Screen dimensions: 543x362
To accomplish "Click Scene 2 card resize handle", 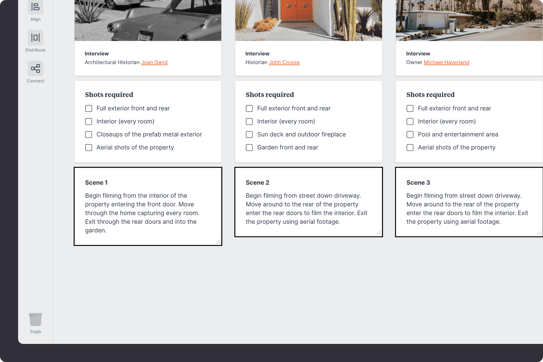I will tap(379, 233).
